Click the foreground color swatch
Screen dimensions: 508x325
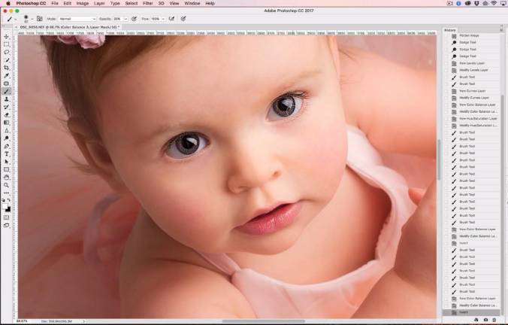5,206
